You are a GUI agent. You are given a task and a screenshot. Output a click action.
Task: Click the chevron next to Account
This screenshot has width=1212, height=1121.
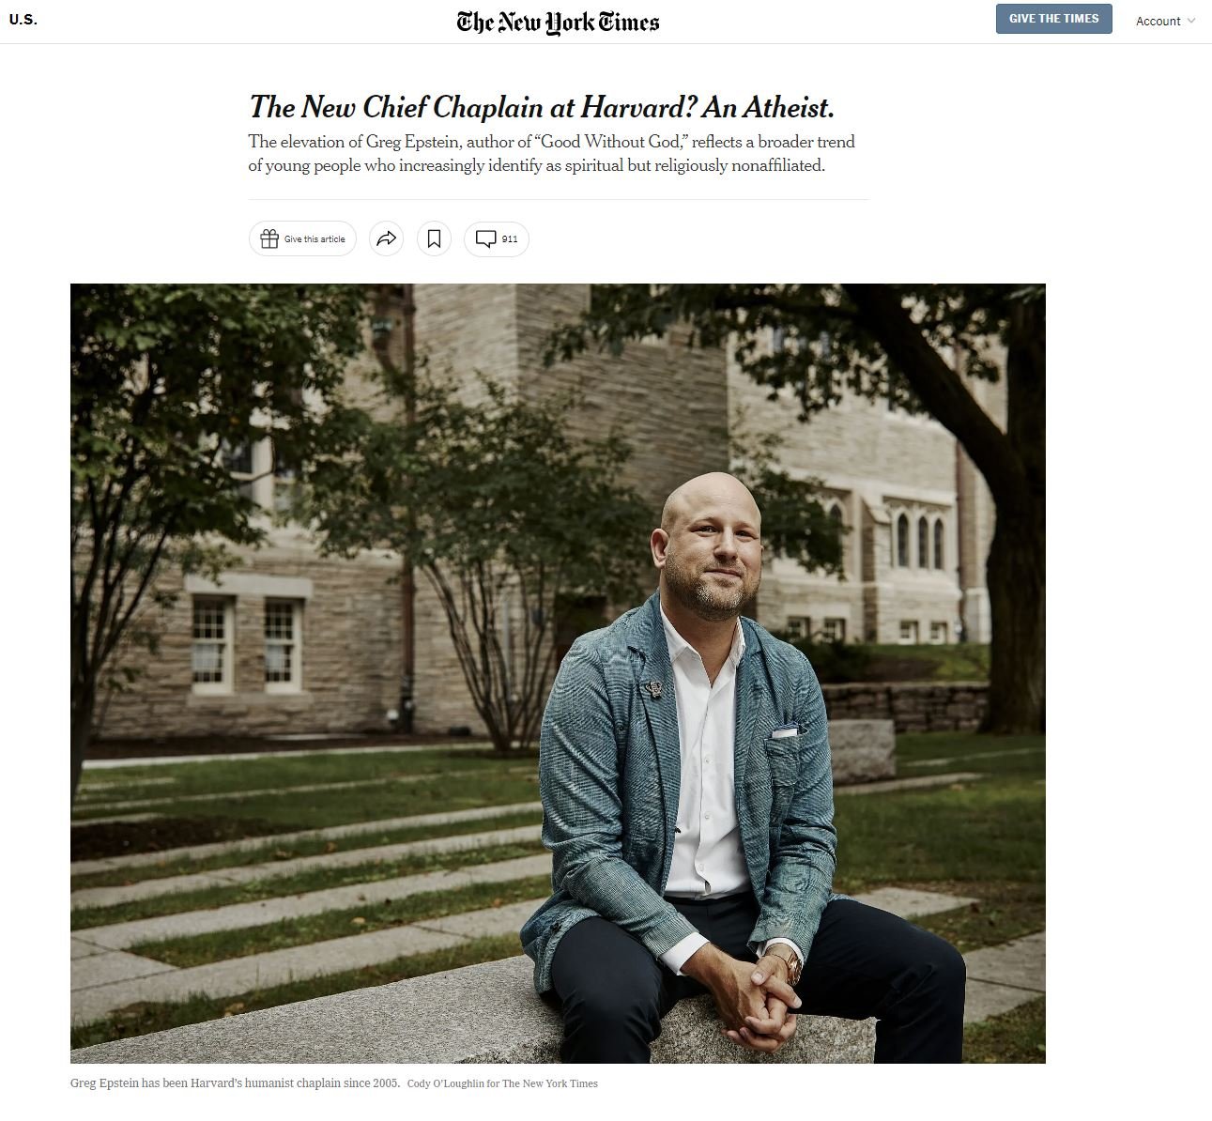point(1191,21)
